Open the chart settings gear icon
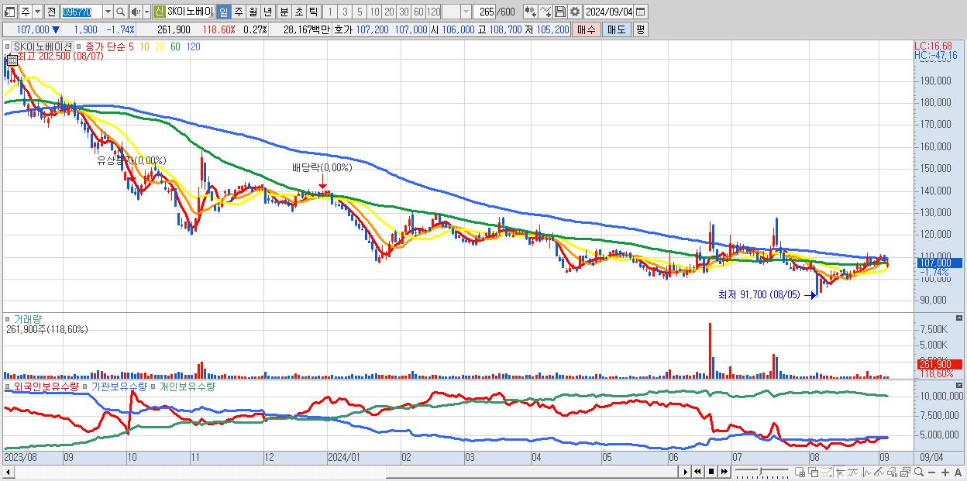Viewport: 967px width, 481px height. [574, 12]
